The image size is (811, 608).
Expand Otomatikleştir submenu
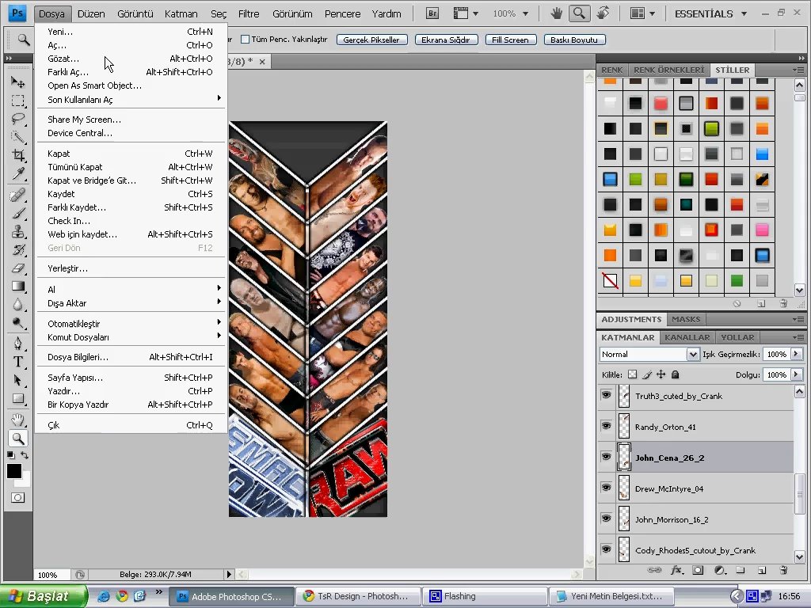132,324
